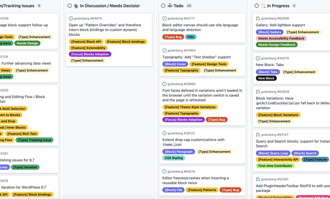
Task: Click 'Needs Design' label in tracking column
Action: click(27, 43)
